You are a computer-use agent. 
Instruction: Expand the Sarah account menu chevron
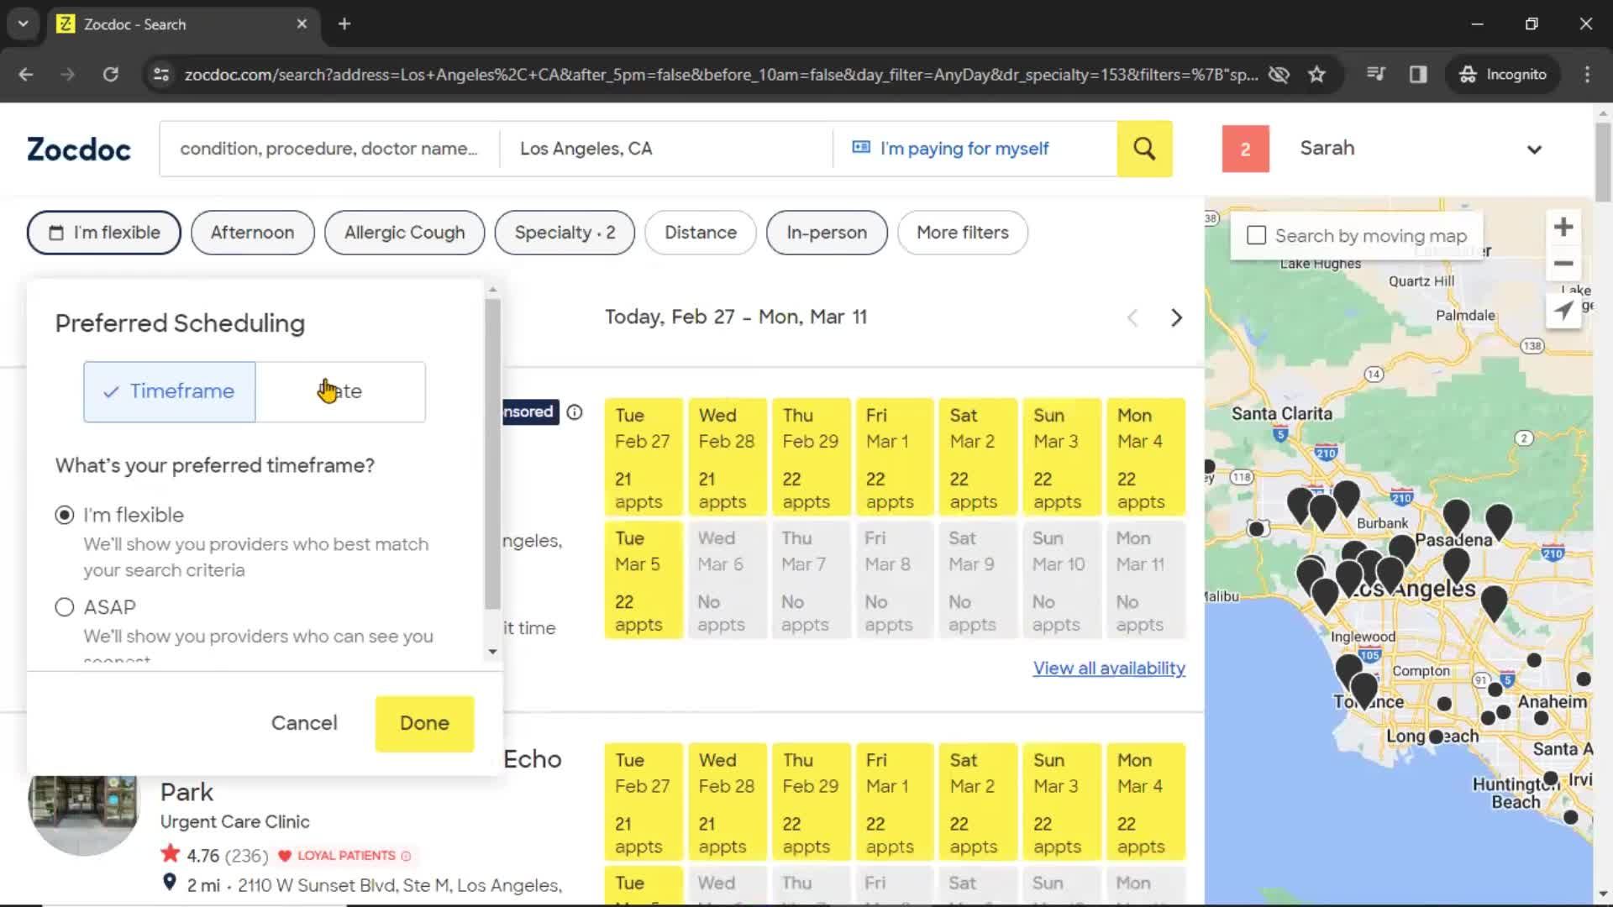point(1534,149)
